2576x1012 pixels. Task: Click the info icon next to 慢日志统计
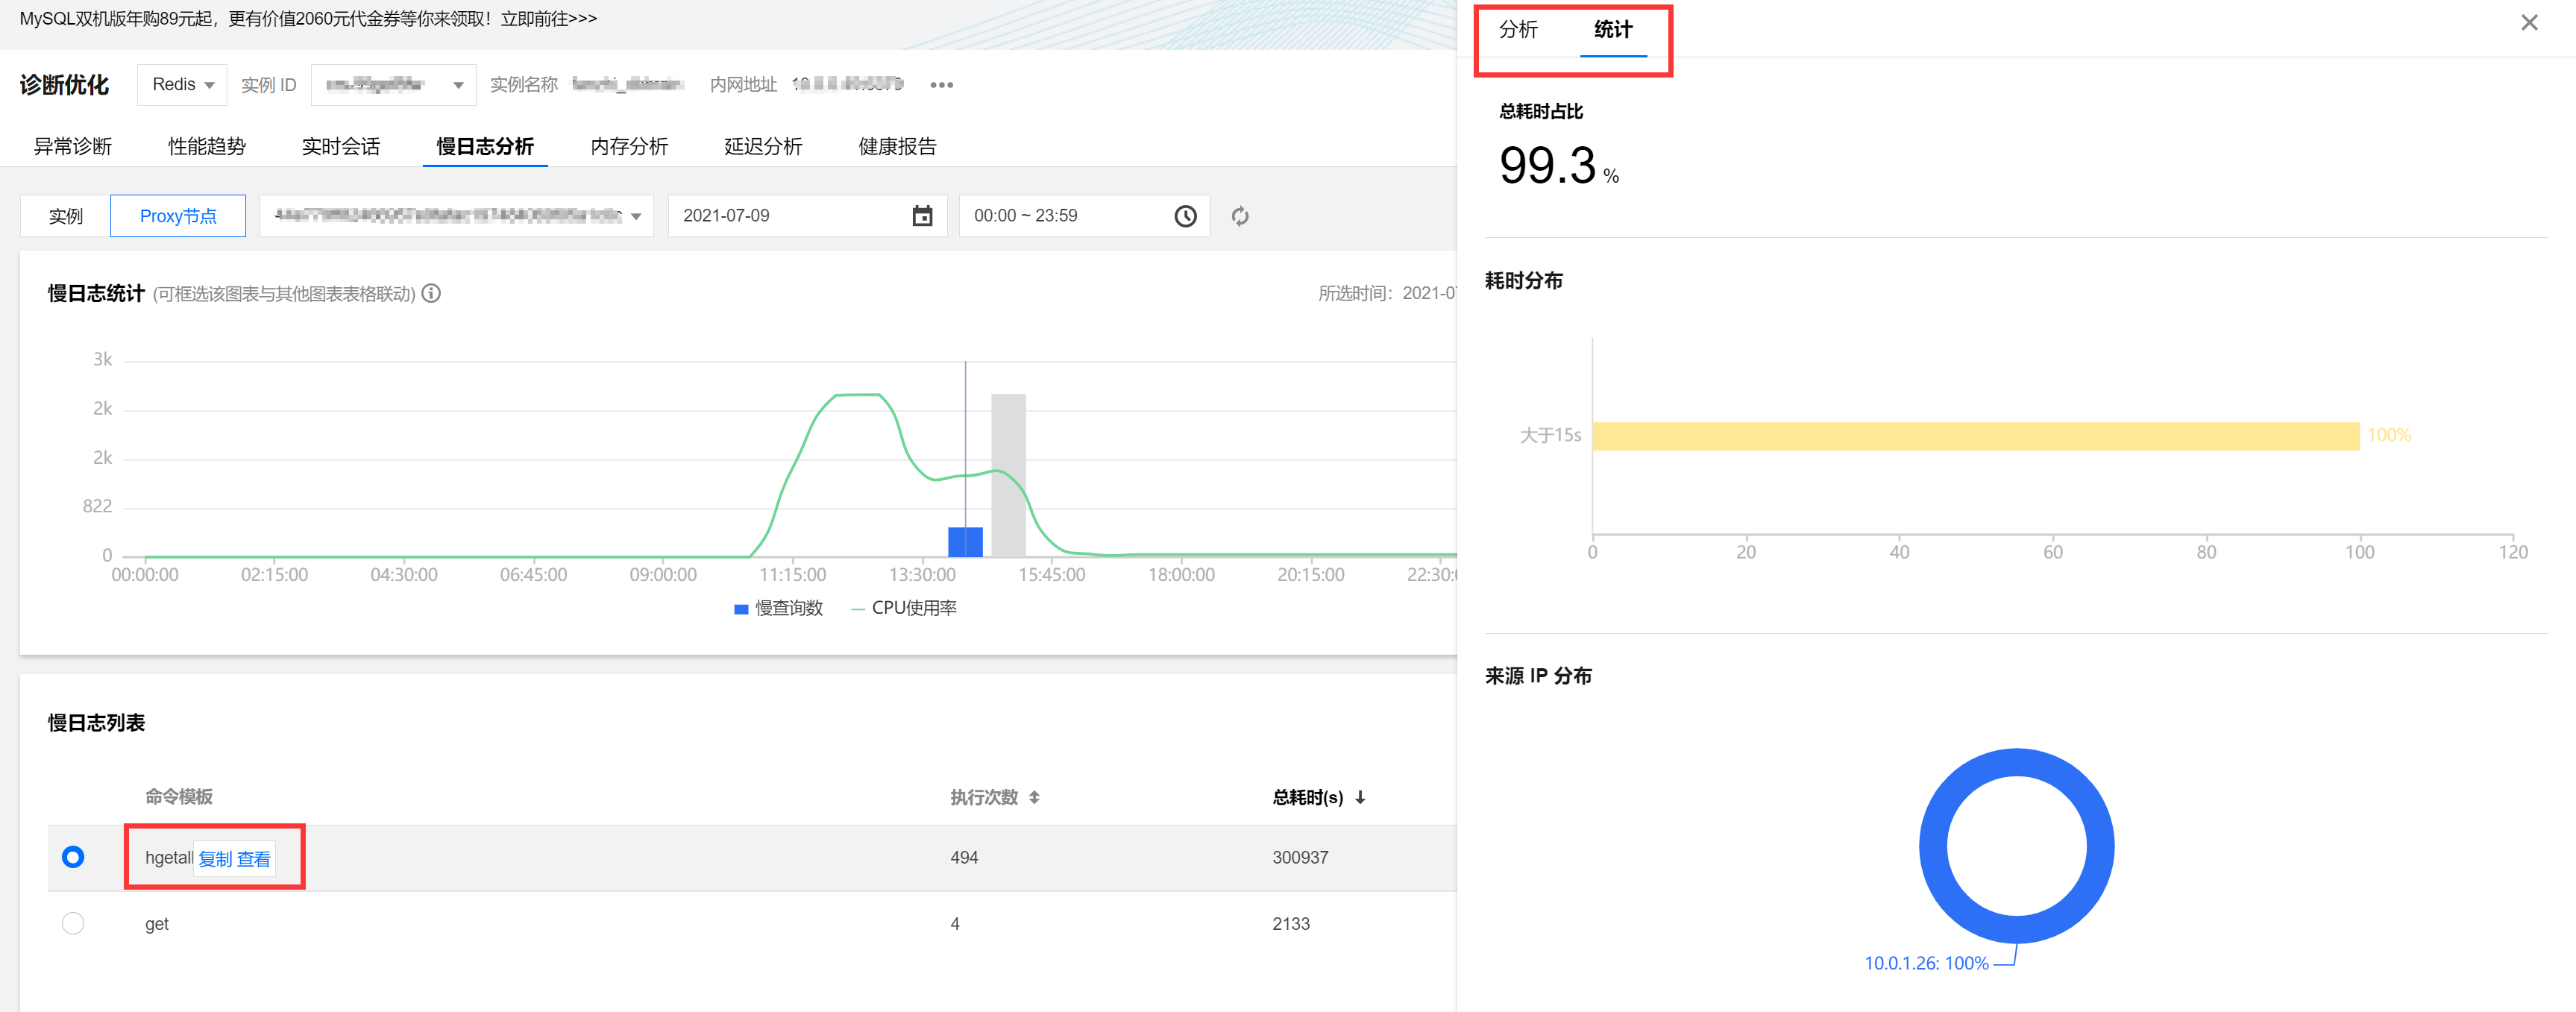pos(431,293)
